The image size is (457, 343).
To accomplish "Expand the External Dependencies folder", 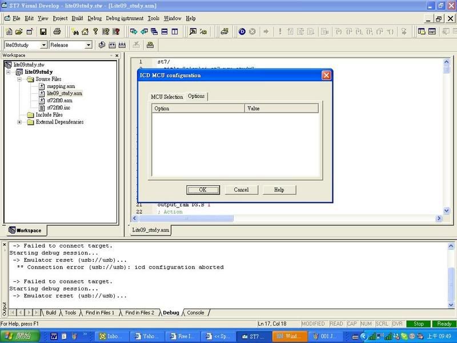I will click(19, 122).
